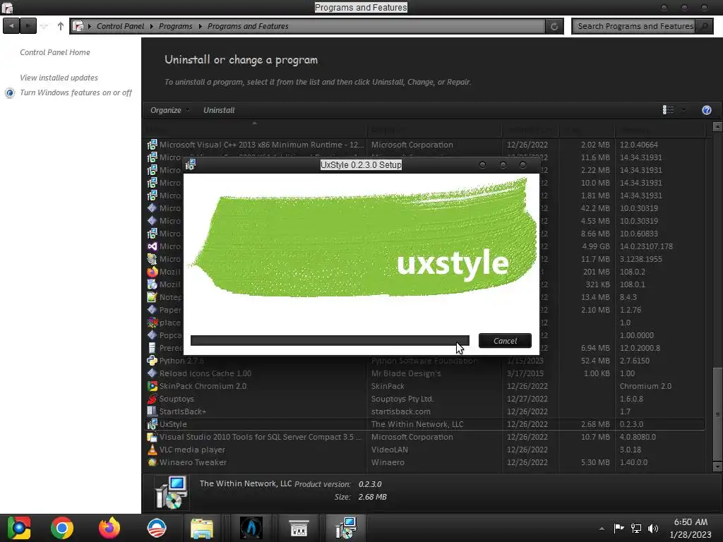Image resolution: width=723 pixels, height=542 pixels.
Task: Click the Python Software Foundation publisher cell
Action: coord(424,361)
